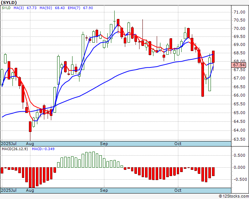
Task: Open the 12Stocks.com credit link
Action: (234, 196)
